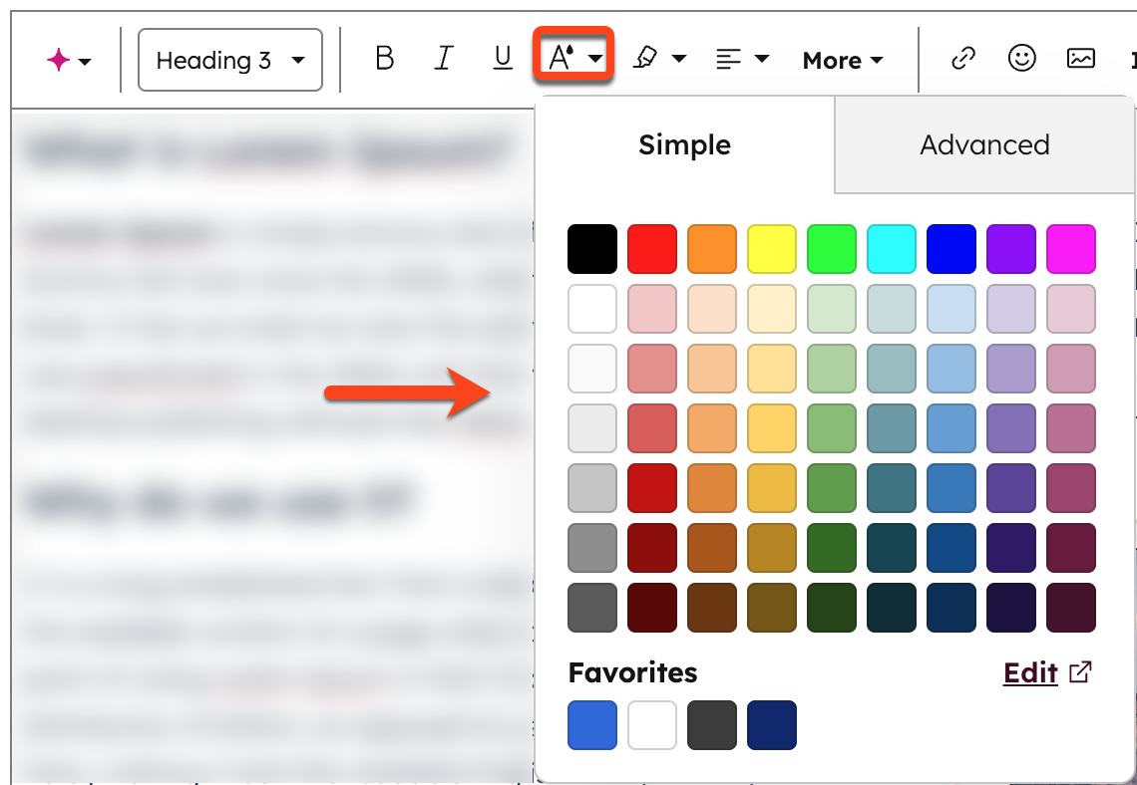Switch to the Advanced tab

point(984,144)
